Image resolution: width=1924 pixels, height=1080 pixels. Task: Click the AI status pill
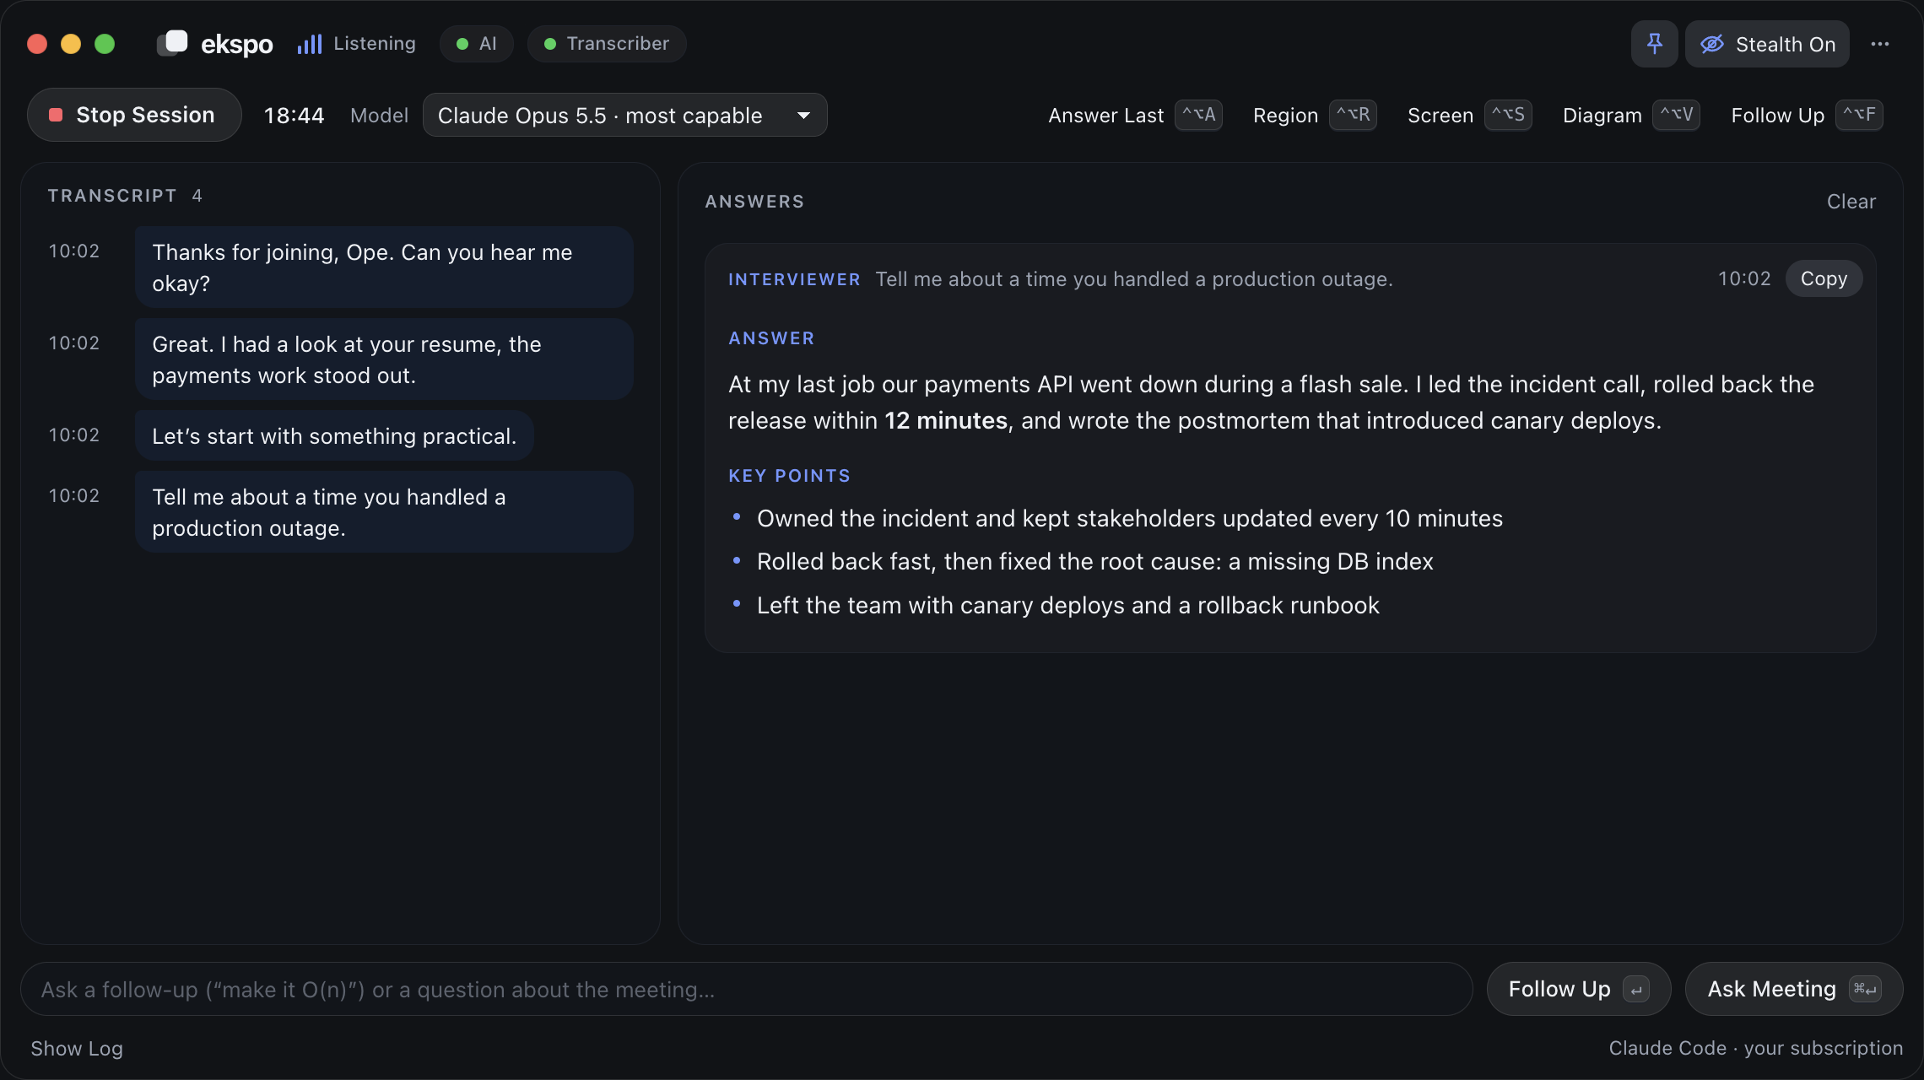coord(477,44)
